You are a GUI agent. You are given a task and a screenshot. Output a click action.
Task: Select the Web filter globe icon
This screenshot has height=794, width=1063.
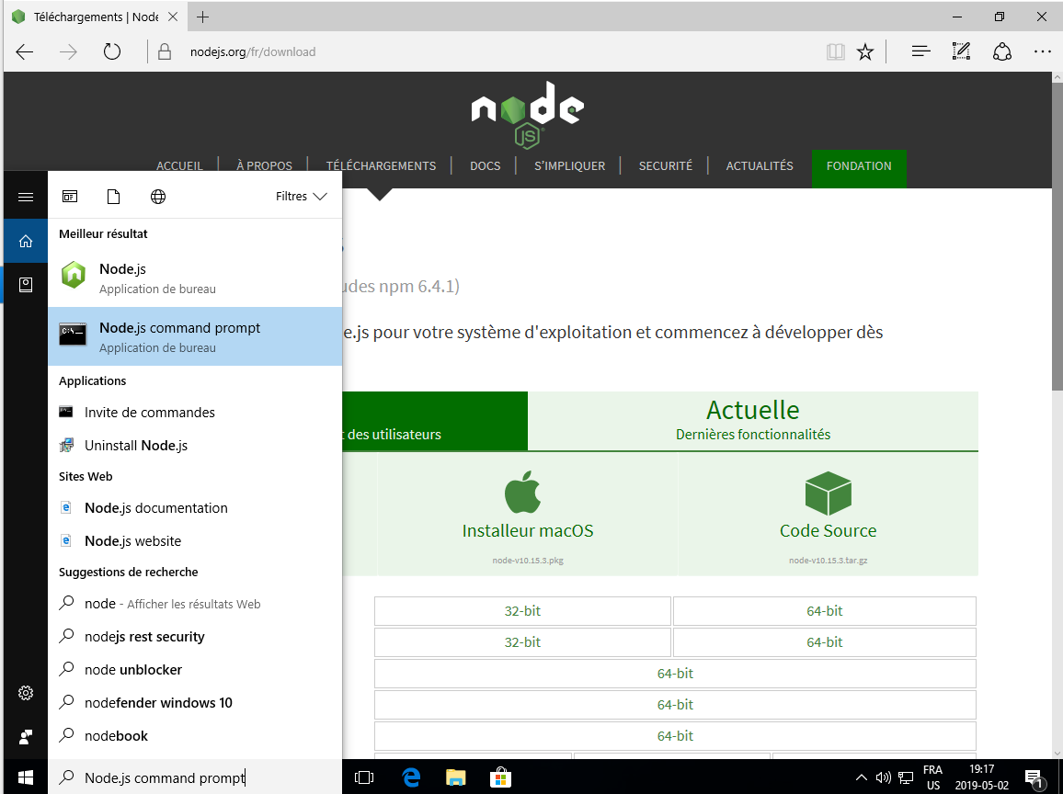(x=158, y=196)
